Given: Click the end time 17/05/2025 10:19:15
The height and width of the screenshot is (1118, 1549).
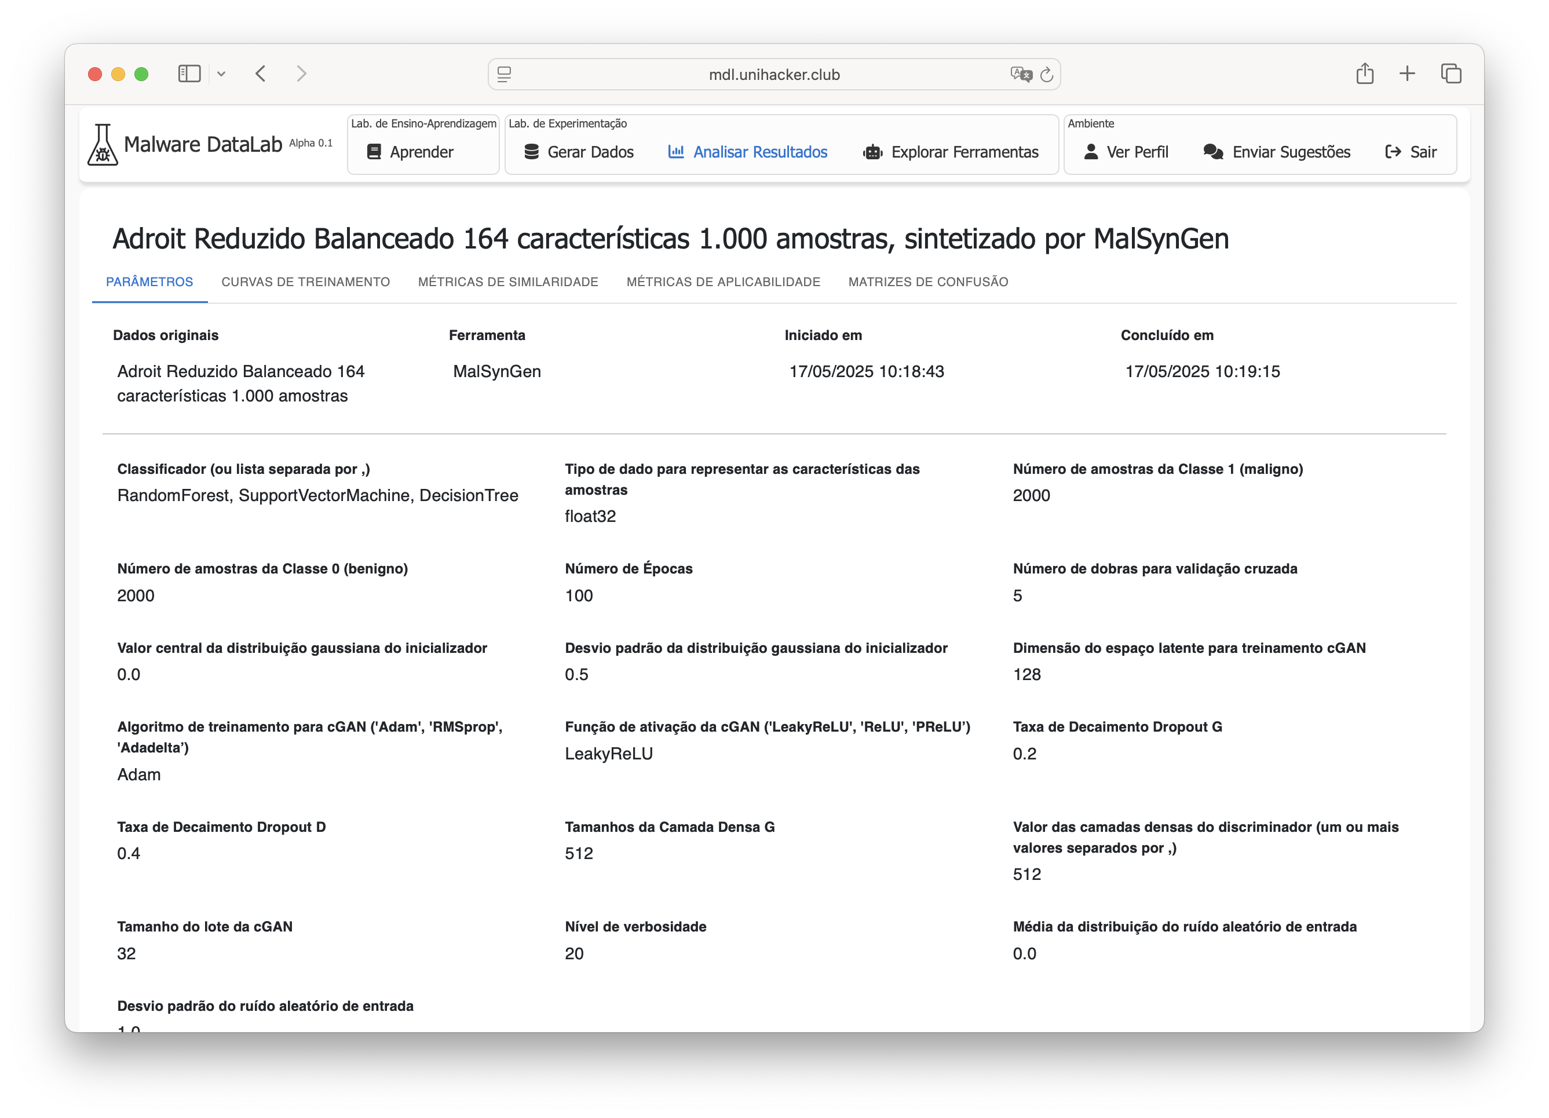Looking at the screenshot, I should 1202,371.
